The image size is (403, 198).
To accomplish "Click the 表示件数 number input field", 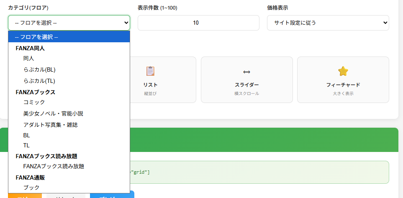I will pos(198,23).
